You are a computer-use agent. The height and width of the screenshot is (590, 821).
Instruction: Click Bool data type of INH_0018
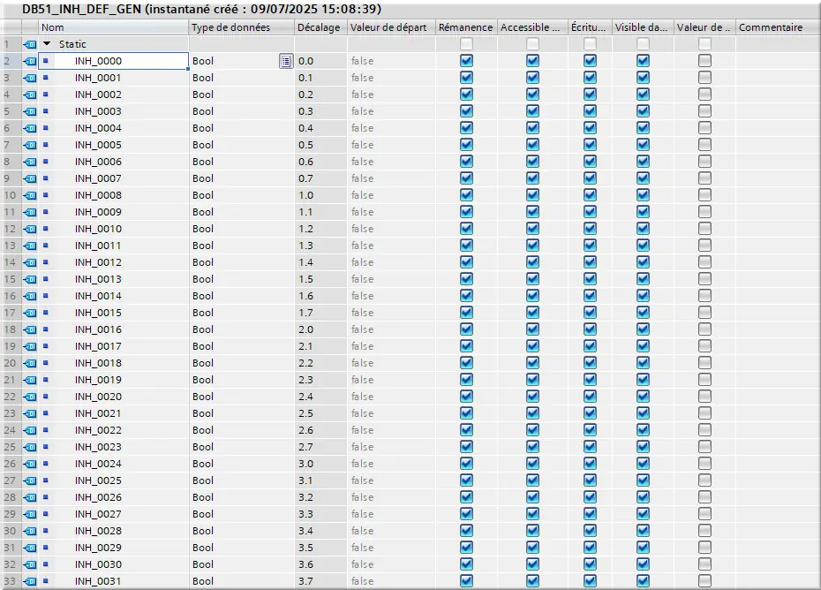pos(203,363)
